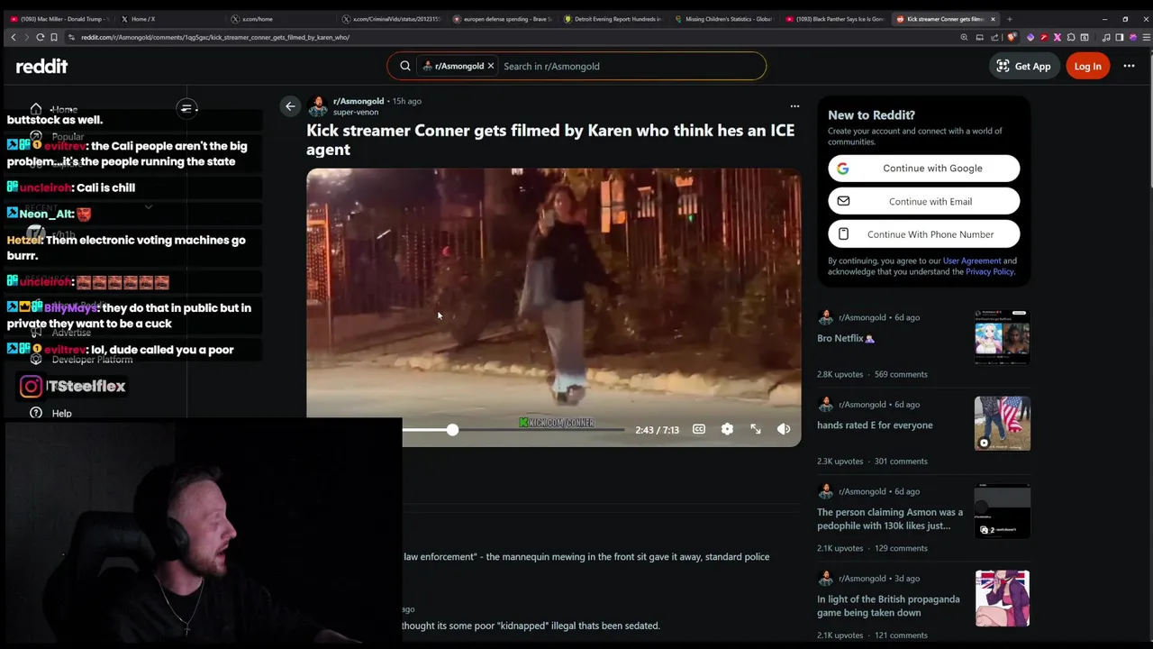Switch to 'Black Panther Says Ice' tab
The width and height of the screenshot is (1153, 649).
(x=835, y=19)
